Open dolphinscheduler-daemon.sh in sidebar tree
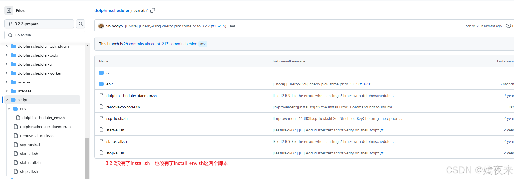This screenshot has width=514, height=179. [45, 127]
